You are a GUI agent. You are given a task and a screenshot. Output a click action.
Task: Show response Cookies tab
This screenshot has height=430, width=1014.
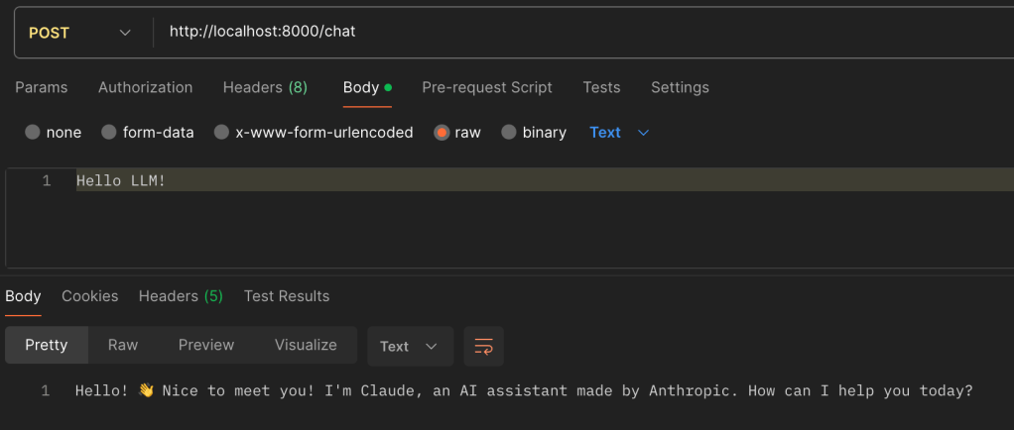pos(89,296)
